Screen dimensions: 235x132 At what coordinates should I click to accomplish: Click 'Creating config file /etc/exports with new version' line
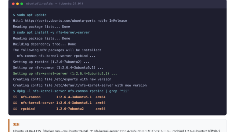[x=62, y=79]
